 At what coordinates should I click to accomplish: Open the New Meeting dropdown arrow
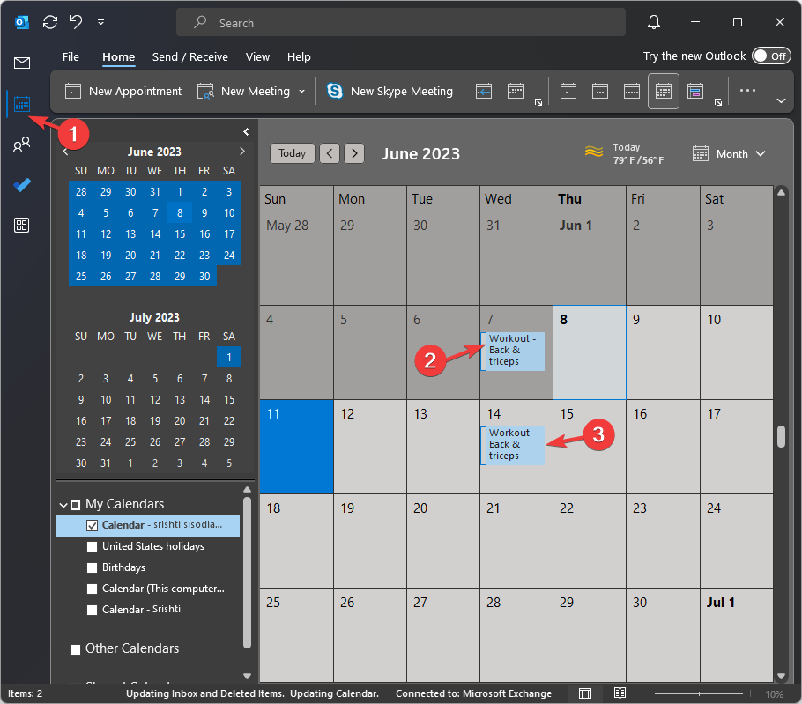point(301,91)
